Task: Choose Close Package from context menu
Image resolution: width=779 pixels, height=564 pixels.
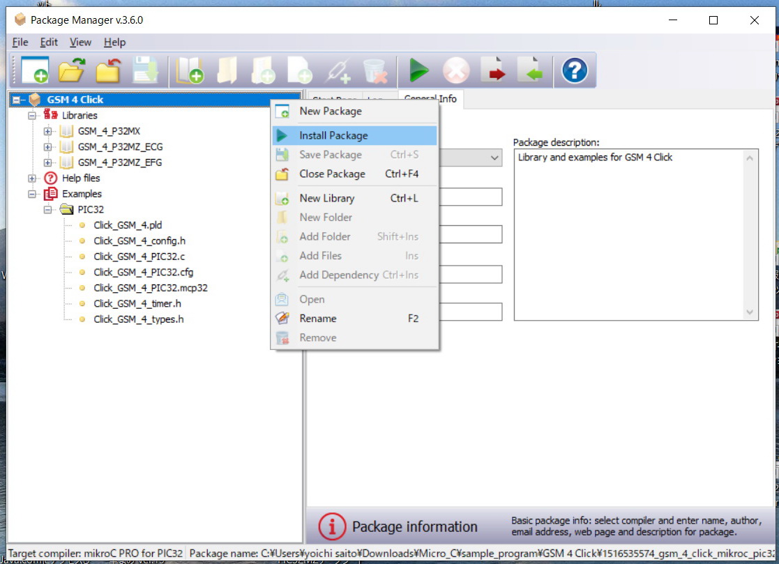Action: 355,174
